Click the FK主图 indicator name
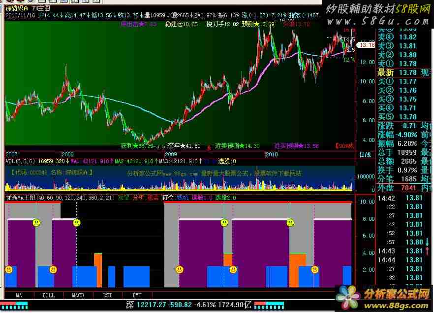This screenshot has width=434, height=313. coord(41,8)
